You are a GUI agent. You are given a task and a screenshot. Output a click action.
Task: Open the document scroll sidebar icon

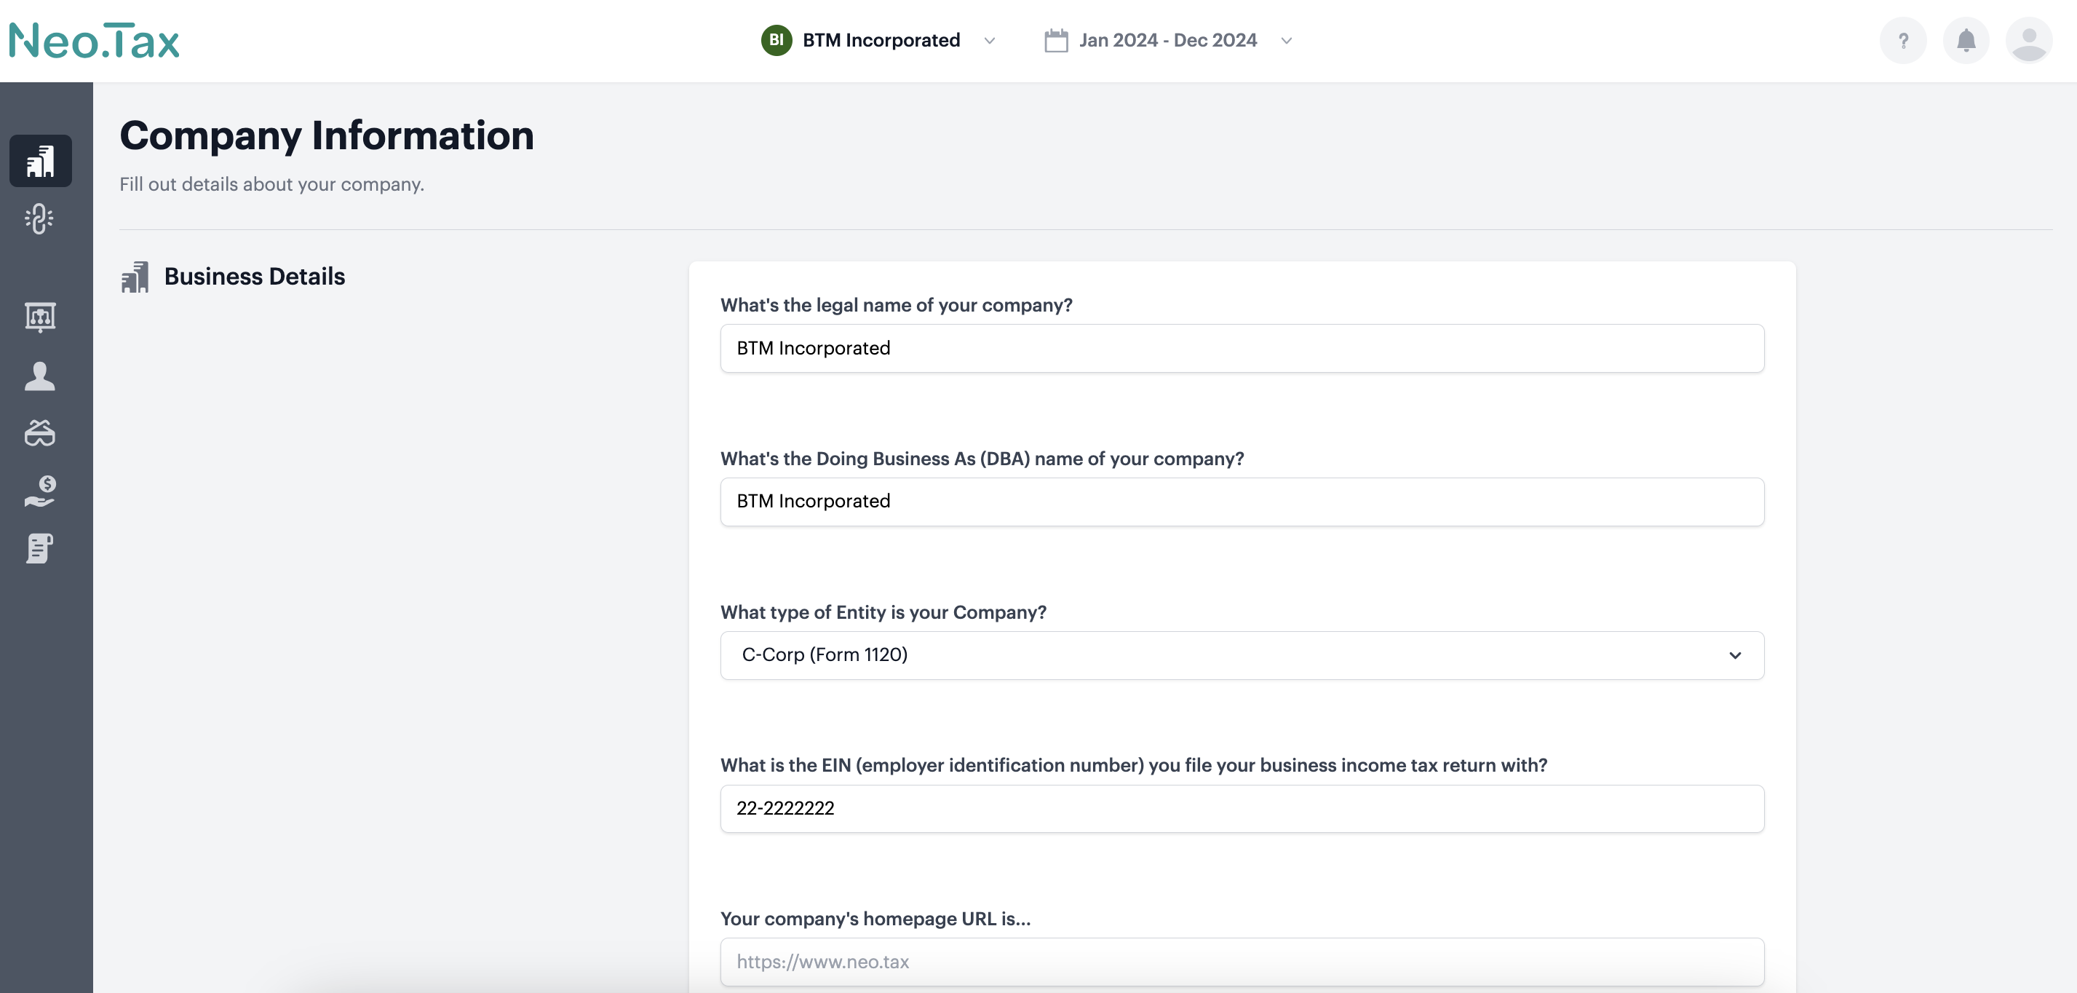pyautogui.click(x=39, y=548)
